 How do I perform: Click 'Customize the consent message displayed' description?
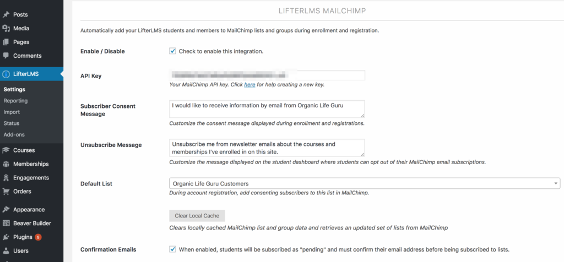267,123
